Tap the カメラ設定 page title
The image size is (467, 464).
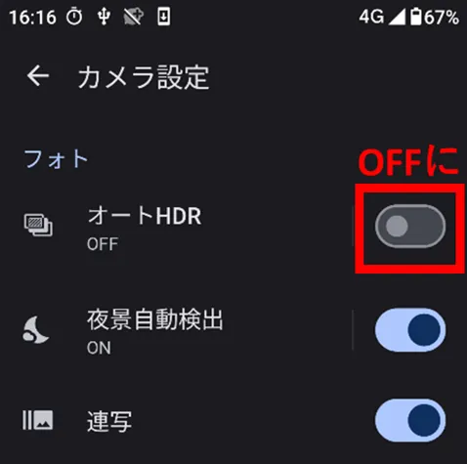pyautogui.click(x=144, y=77)
